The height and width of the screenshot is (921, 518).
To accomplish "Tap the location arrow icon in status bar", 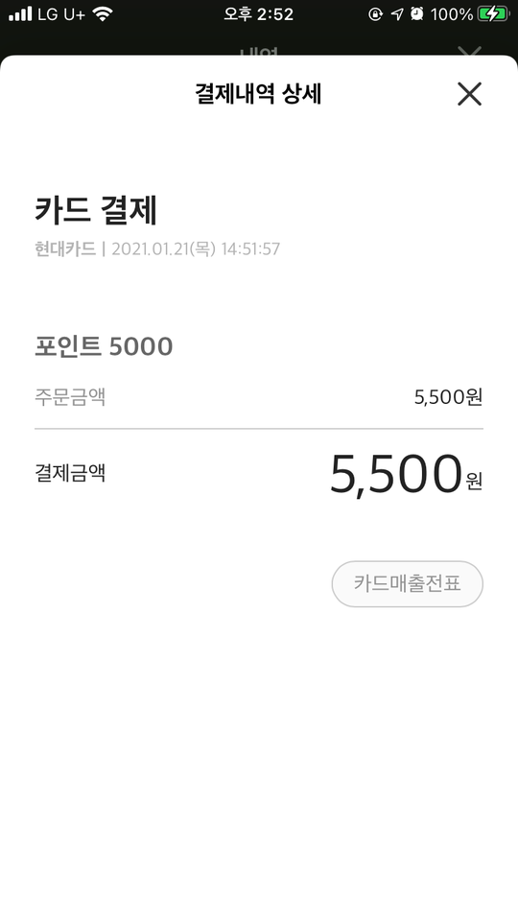I will click(x=397, y=14).
